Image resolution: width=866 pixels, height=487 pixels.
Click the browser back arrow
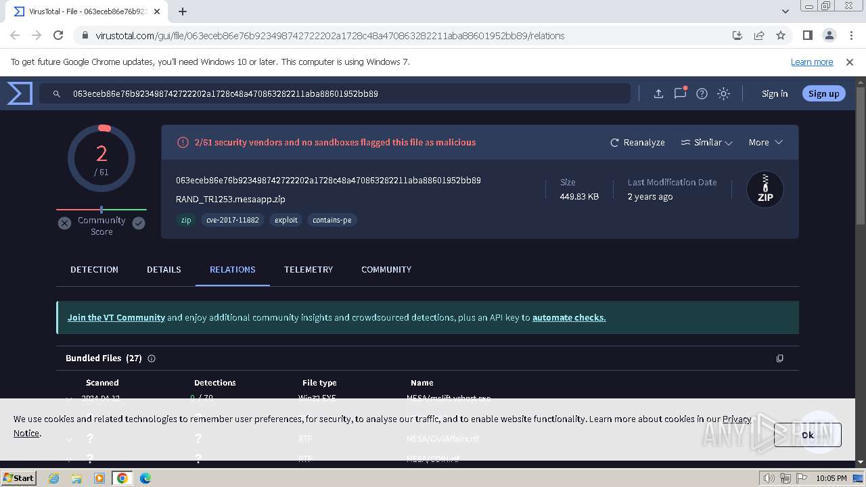(x=15, y=35)
